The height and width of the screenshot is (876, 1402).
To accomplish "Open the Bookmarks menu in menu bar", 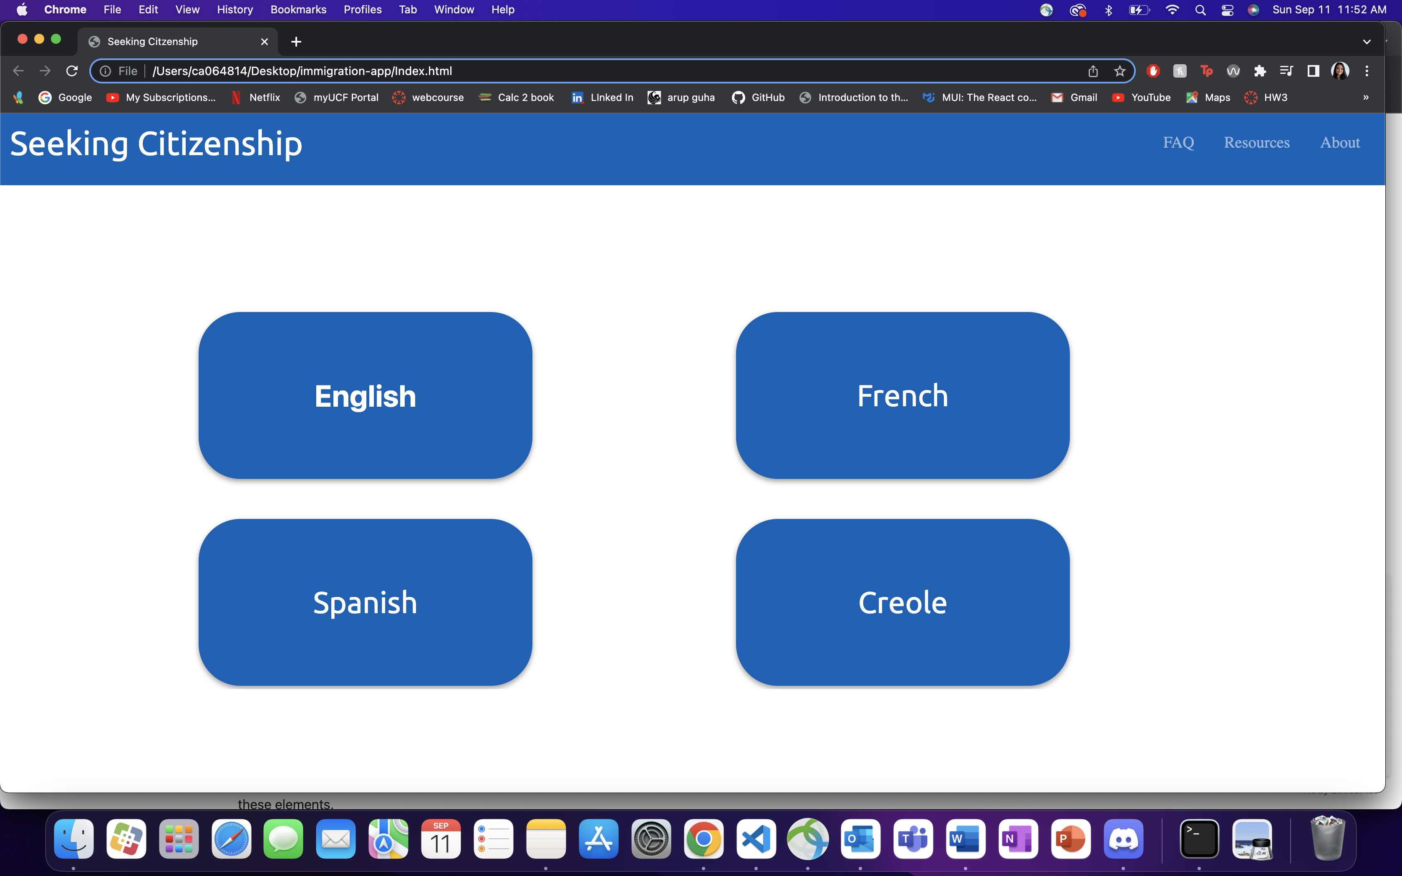I will point(298,10).
